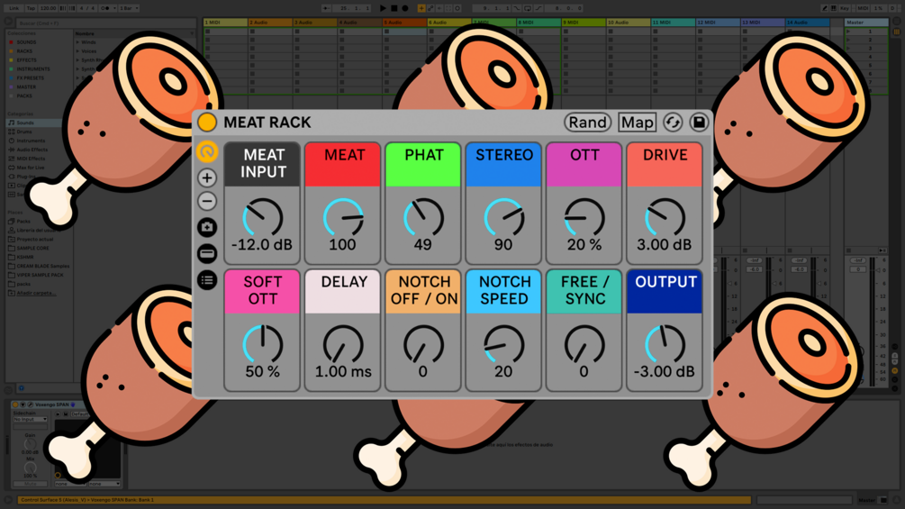Click the NOTCH SPEED knob set to 20
The image size is (905, 509).
point(503,345)
